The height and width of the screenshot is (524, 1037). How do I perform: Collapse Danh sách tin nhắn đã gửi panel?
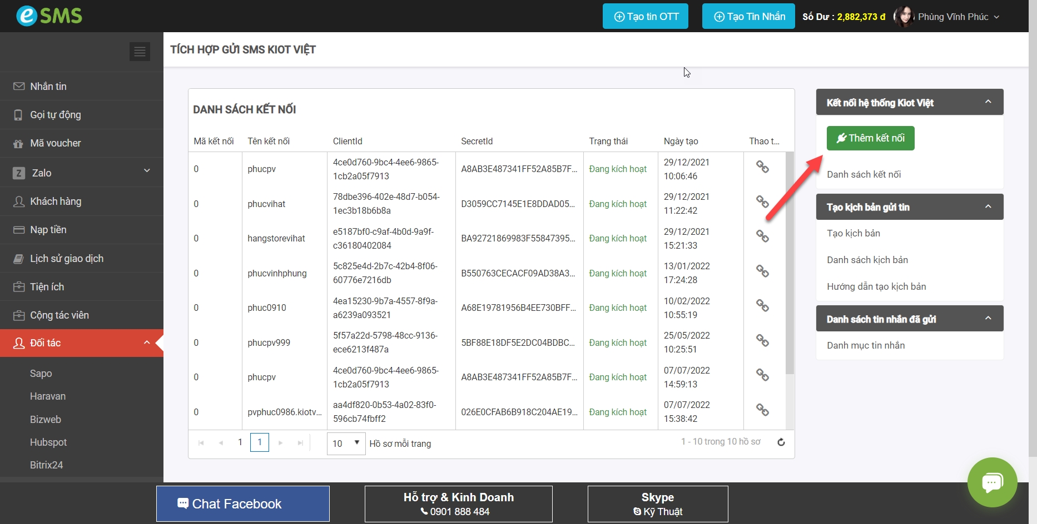point(988,319)
